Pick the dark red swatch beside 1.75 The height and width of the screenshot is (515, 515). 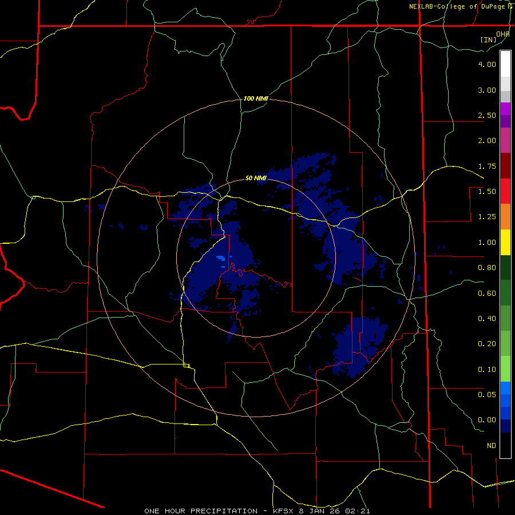[505, 166]
